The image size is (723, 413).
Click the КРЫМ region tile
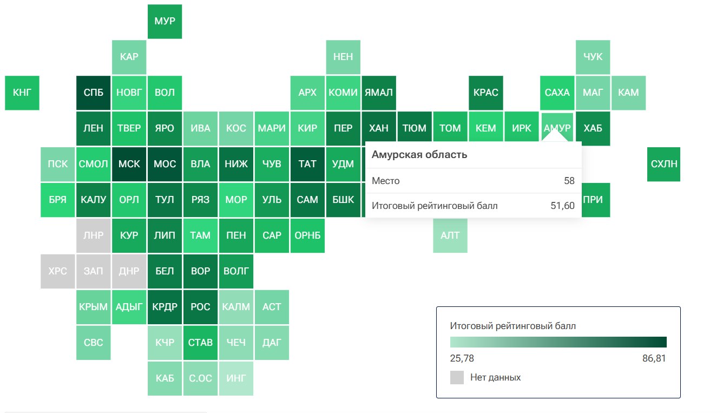[93, 307]
